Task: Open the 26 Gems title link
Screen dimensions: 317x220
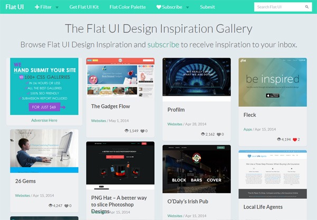Action: click(x=25, y=181)
